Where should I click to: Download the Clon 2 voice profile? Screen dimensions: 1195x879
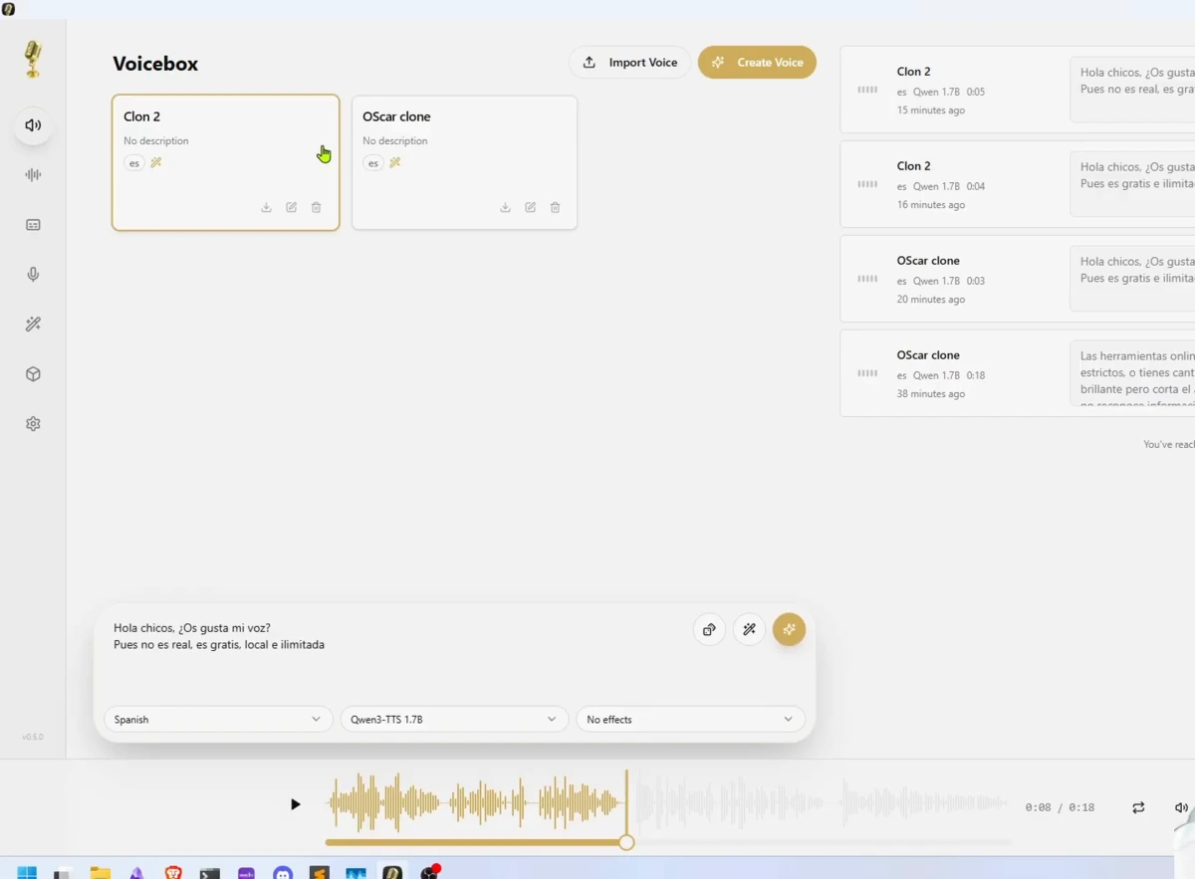click(266, 207)
